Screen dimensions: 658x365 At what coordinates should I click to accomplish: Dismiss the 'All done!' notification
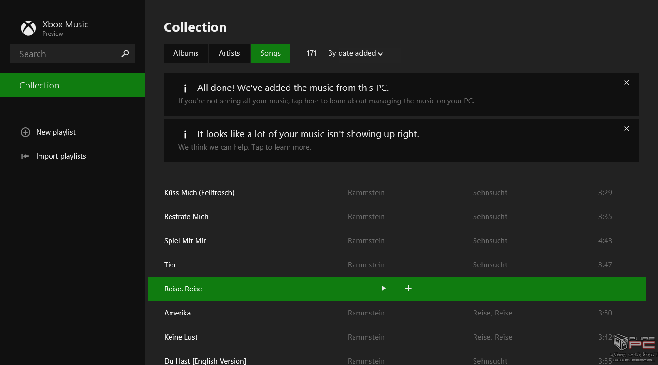tap(627, 83)
